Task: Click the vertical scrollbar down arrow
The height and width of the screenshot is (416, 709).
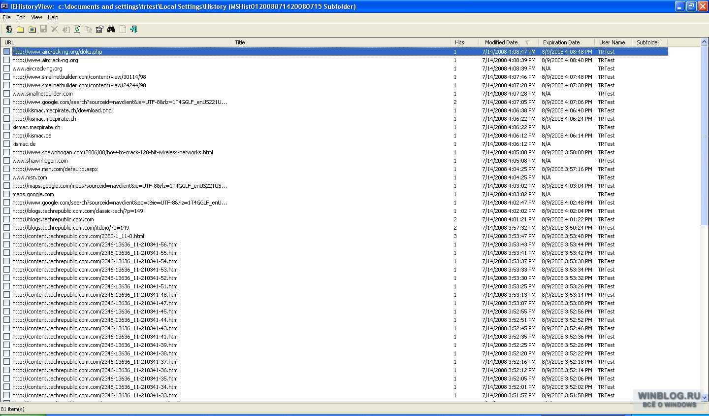Action: point(704,397)
